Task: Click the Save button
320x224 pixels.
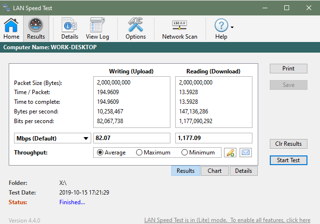Action: pyautogui.click(x=288, y=85)
